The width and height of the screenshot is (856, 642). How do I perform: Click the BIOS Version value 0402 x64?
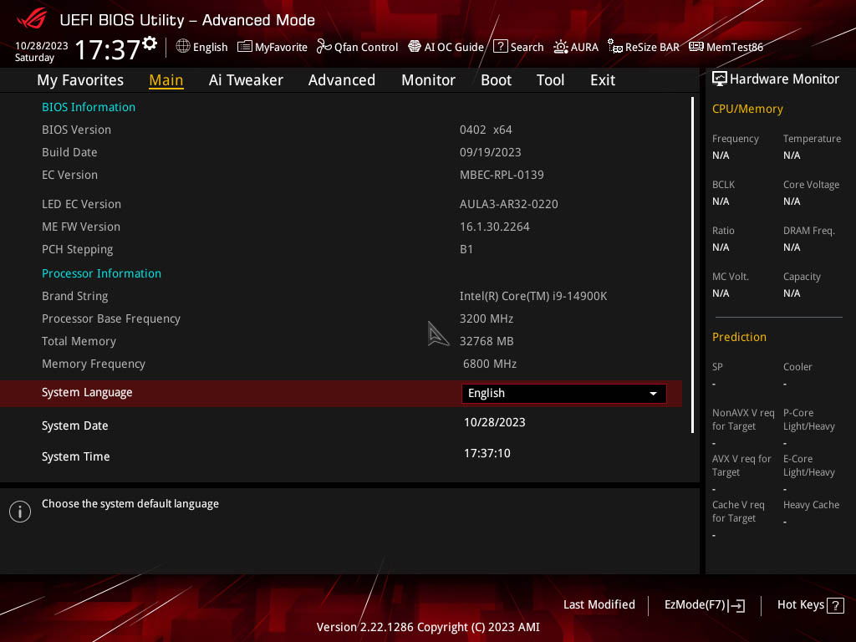(x=486, y=130)
